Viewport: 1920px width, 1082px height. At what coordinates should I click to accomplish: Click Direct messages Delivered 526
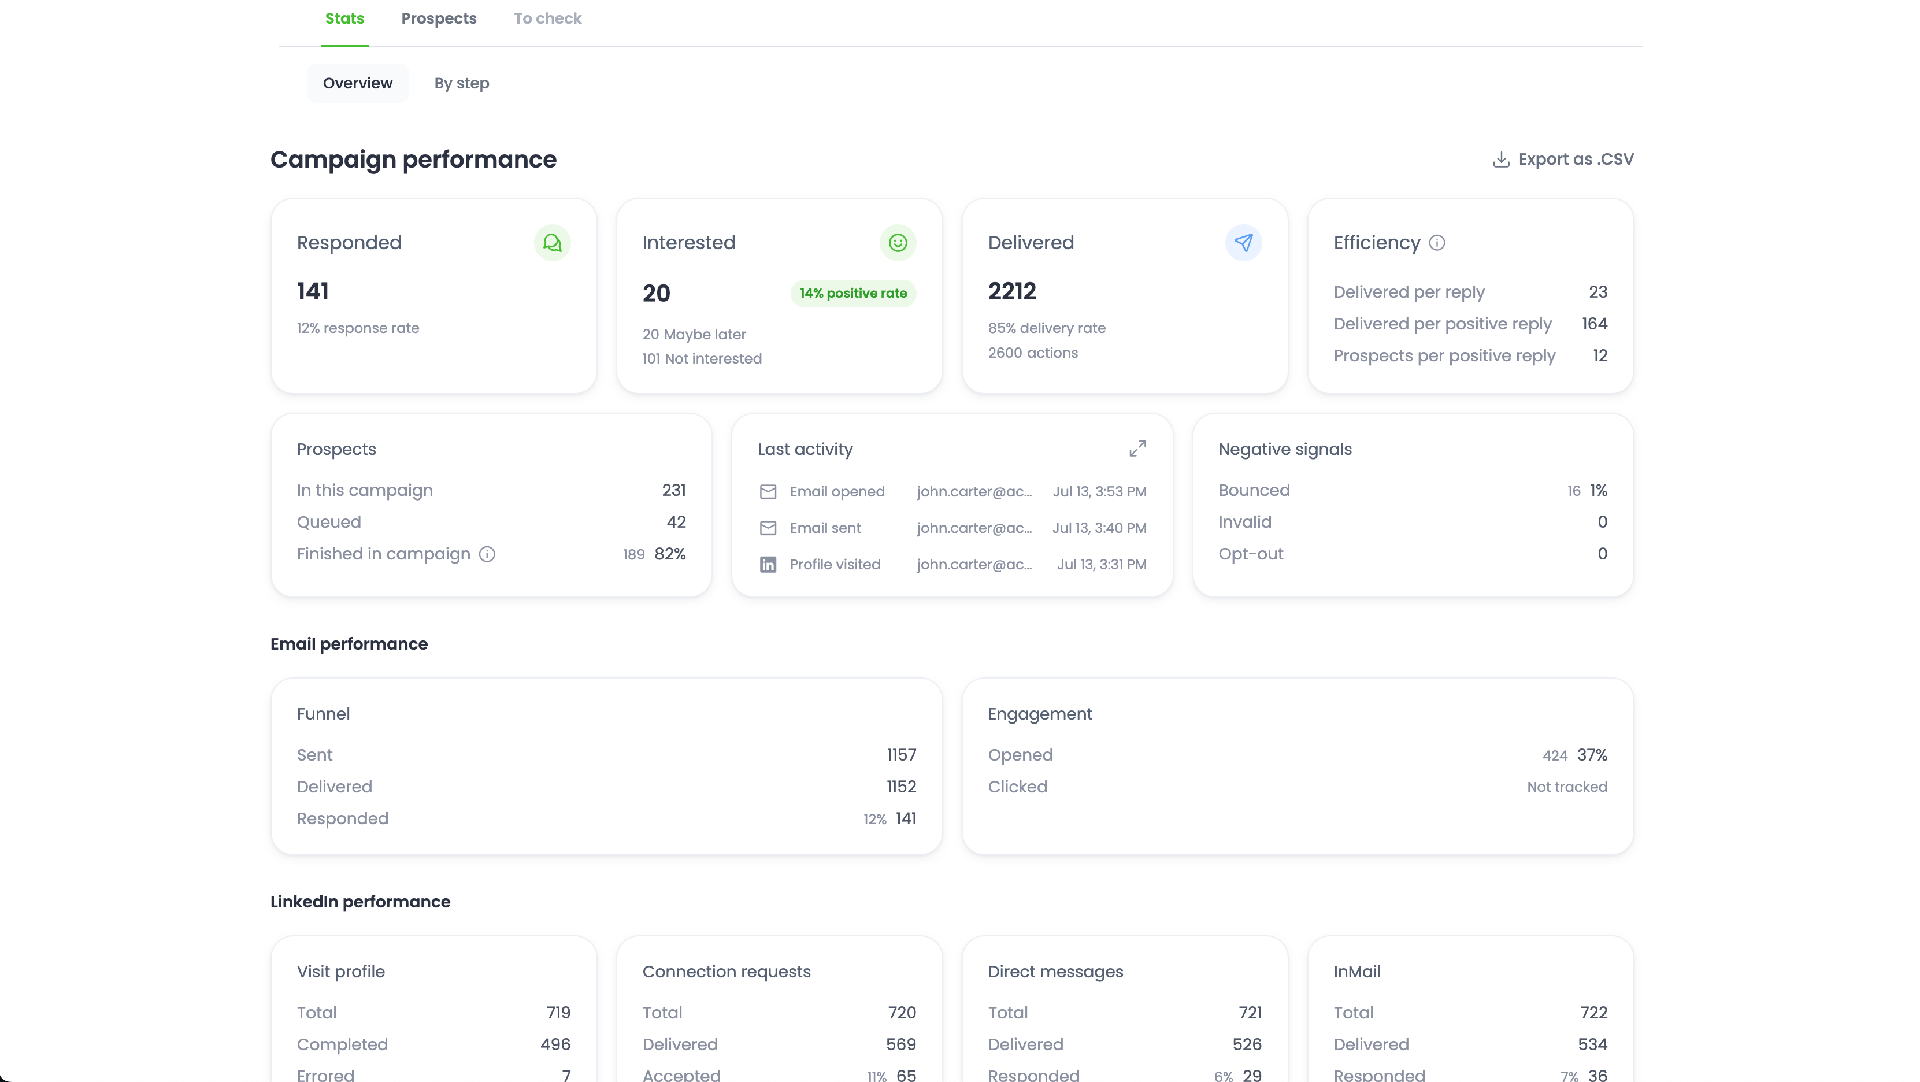coord(1247,1045)
